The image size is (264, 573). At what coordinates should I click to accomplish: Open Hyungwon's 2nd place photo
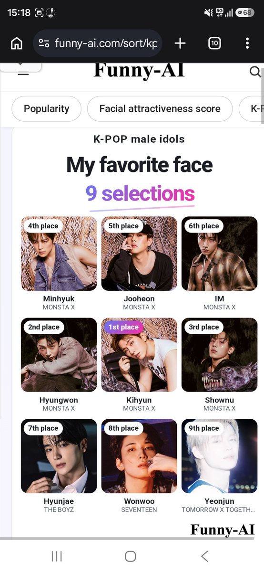(59, 355)
